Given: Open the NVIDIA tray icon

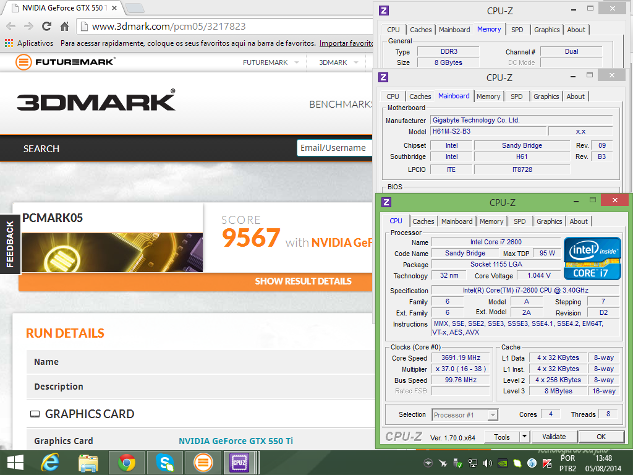Looking at the screenshot, I should point(502,463).
